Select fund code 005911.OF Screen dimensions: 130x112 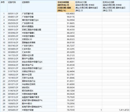pyautogui.click(x=13, y=13)
